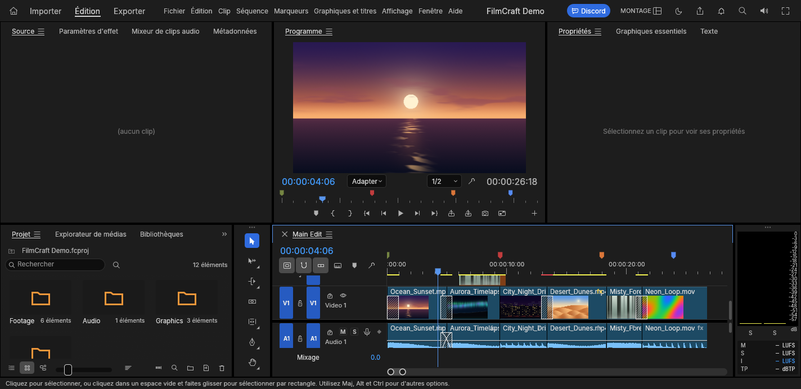
Task: Open the 1/2 playback resolution dropdown
Action: pyautogui.click(x=444, y=182)
